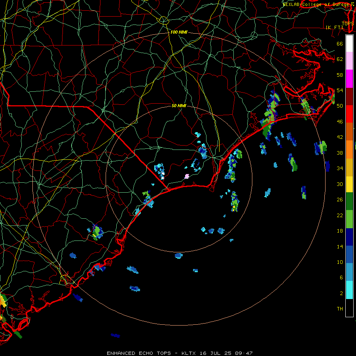Click the "10" scale label

(340, 262)
